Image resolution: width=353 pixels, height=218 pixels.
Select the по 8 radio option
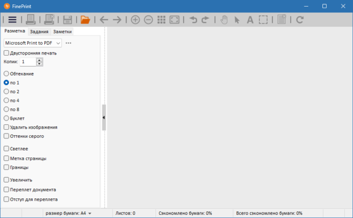coord(7,109)
